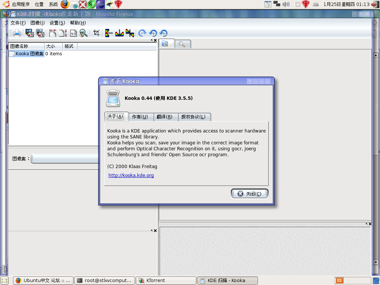The image size is (380, 285).
Task: Sort by the 图像名称 column header
Action: 26,46
